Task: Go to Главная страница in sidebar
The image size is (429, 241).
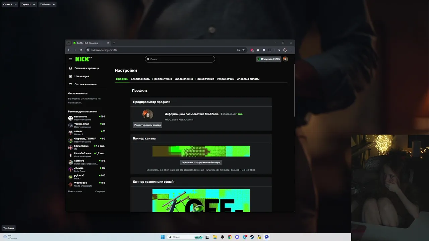Action: tap(87, 68)
